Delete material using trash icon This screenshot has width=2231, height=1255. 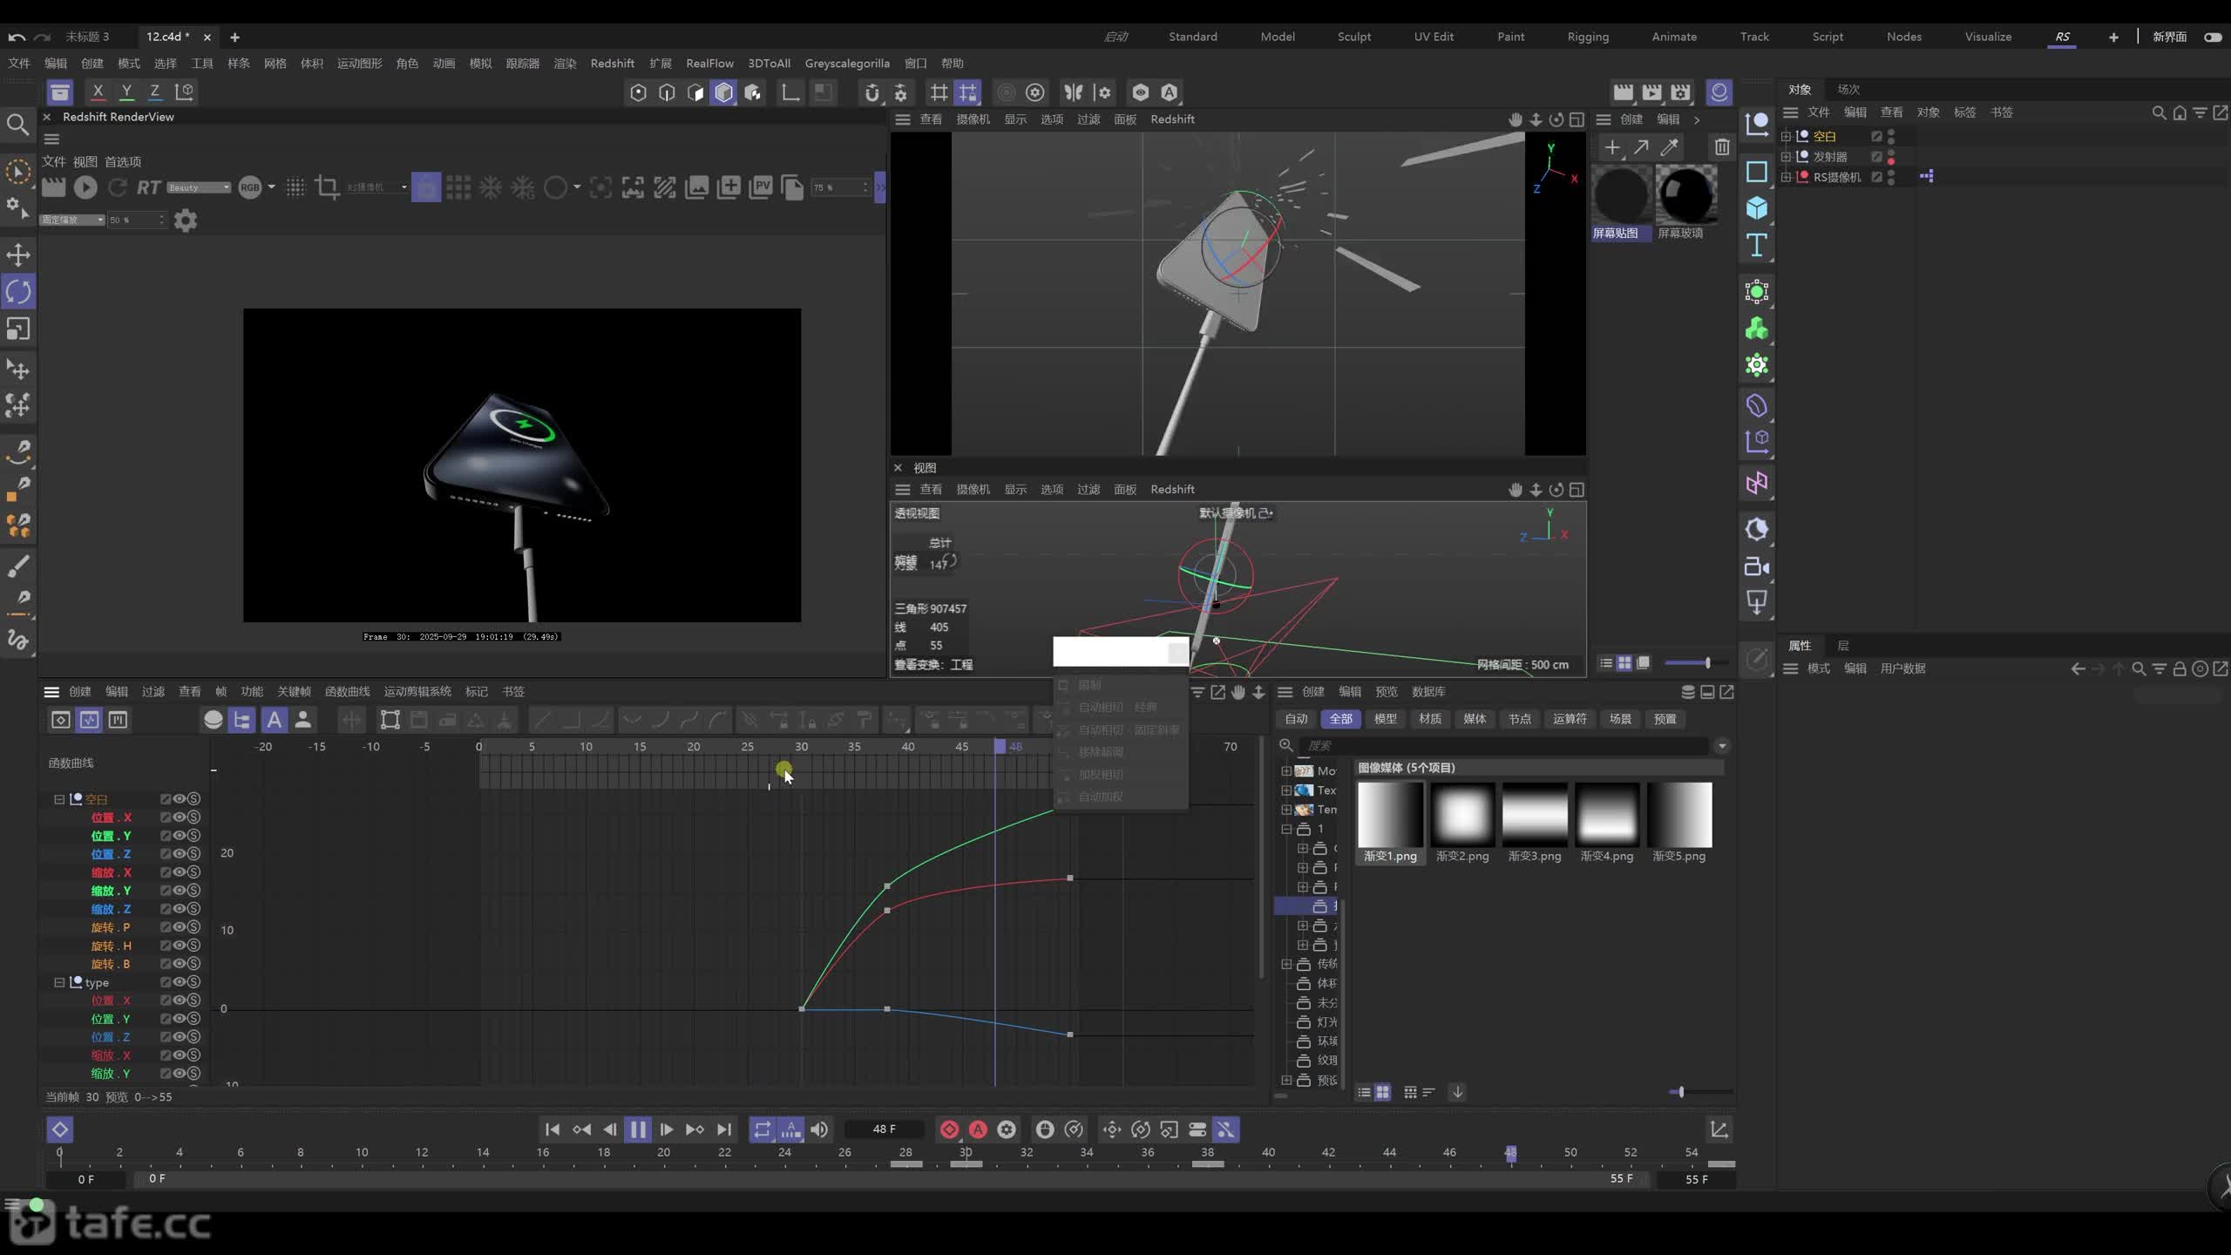[1721, 147]
